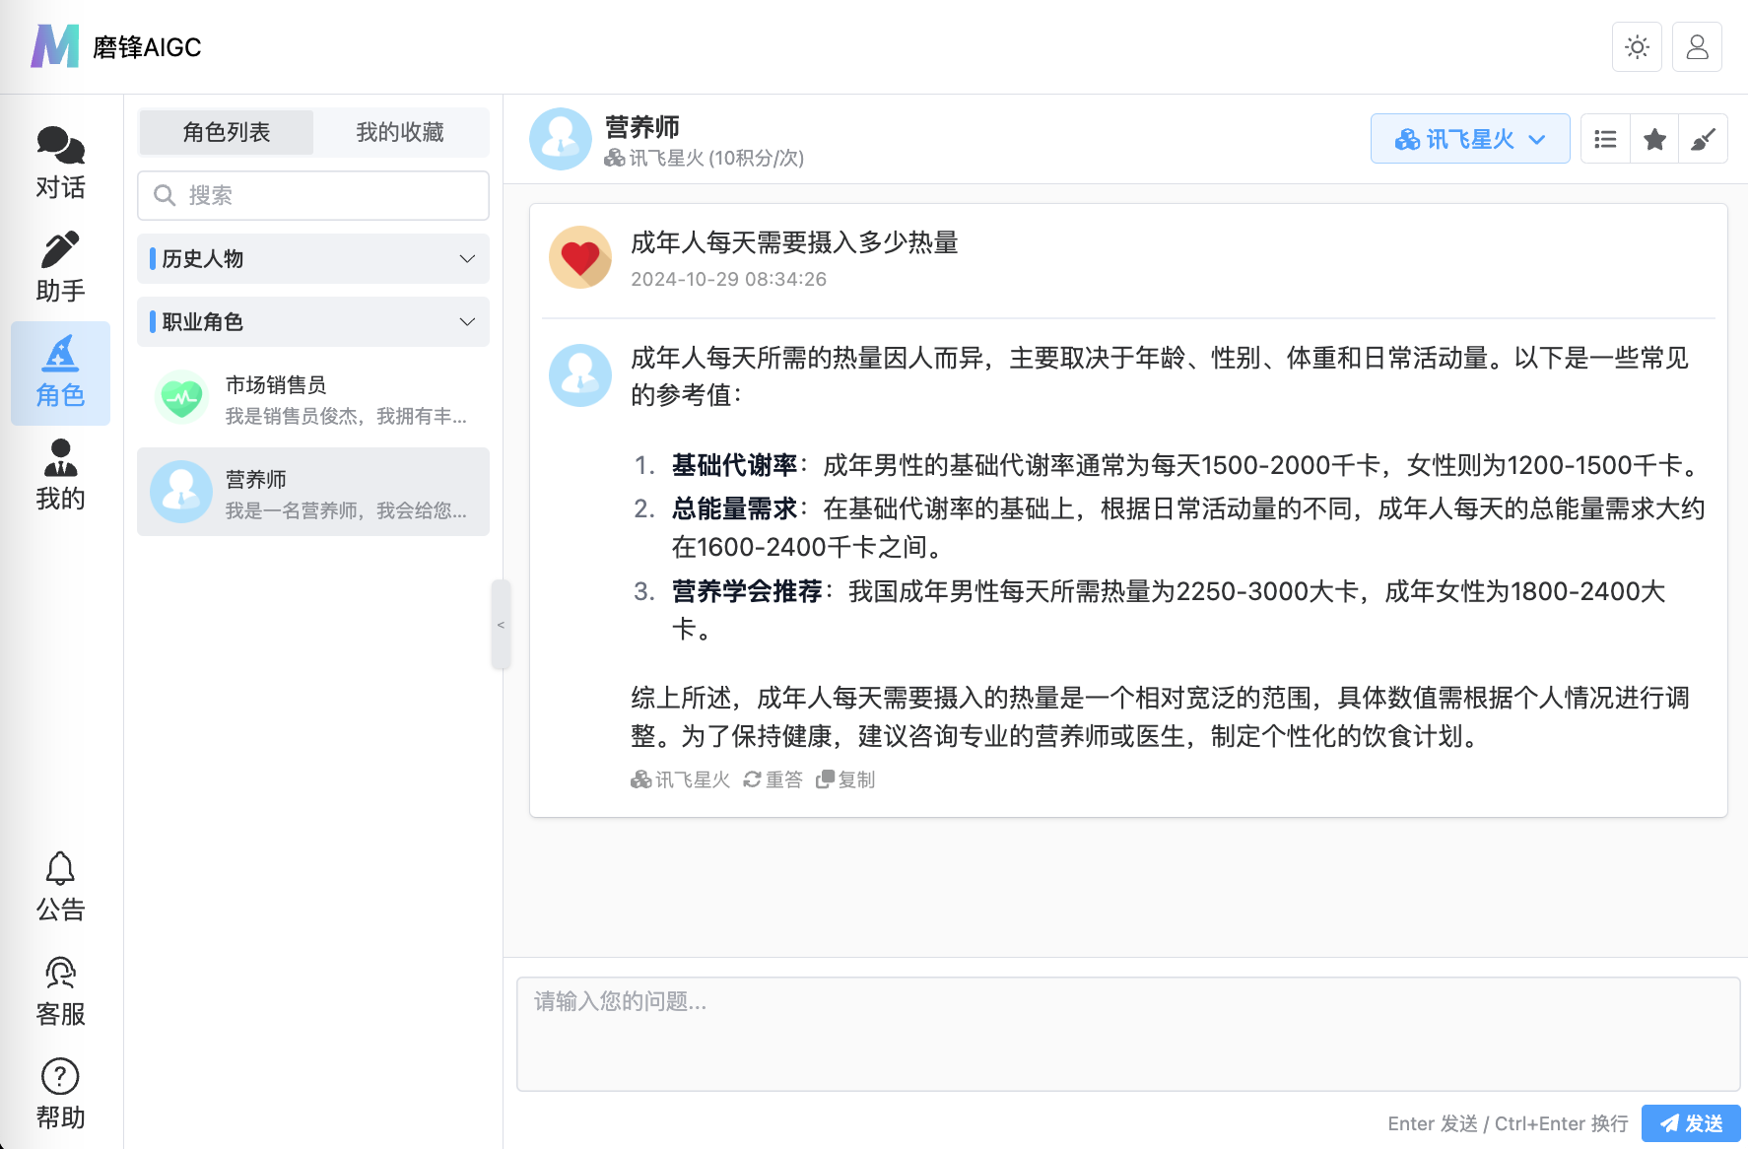Collapse the 职业角色 category
The width and height of the screenshot is (1748, 1149).
(x=313, y=322)
